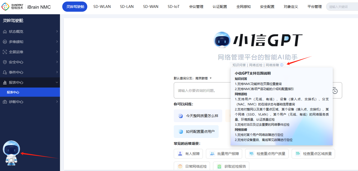Viewport: 358px width, 171px height.
Task: Click the info icon after 网络排障
Action: tap(282, 65)
